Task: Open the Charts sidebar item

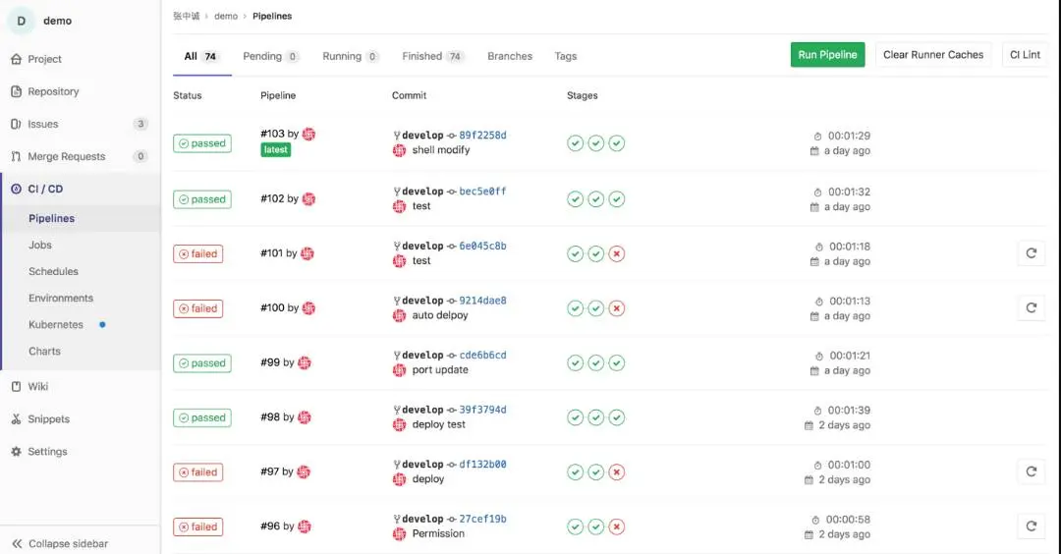Action: pyautogui.click(x=44, y=351)
